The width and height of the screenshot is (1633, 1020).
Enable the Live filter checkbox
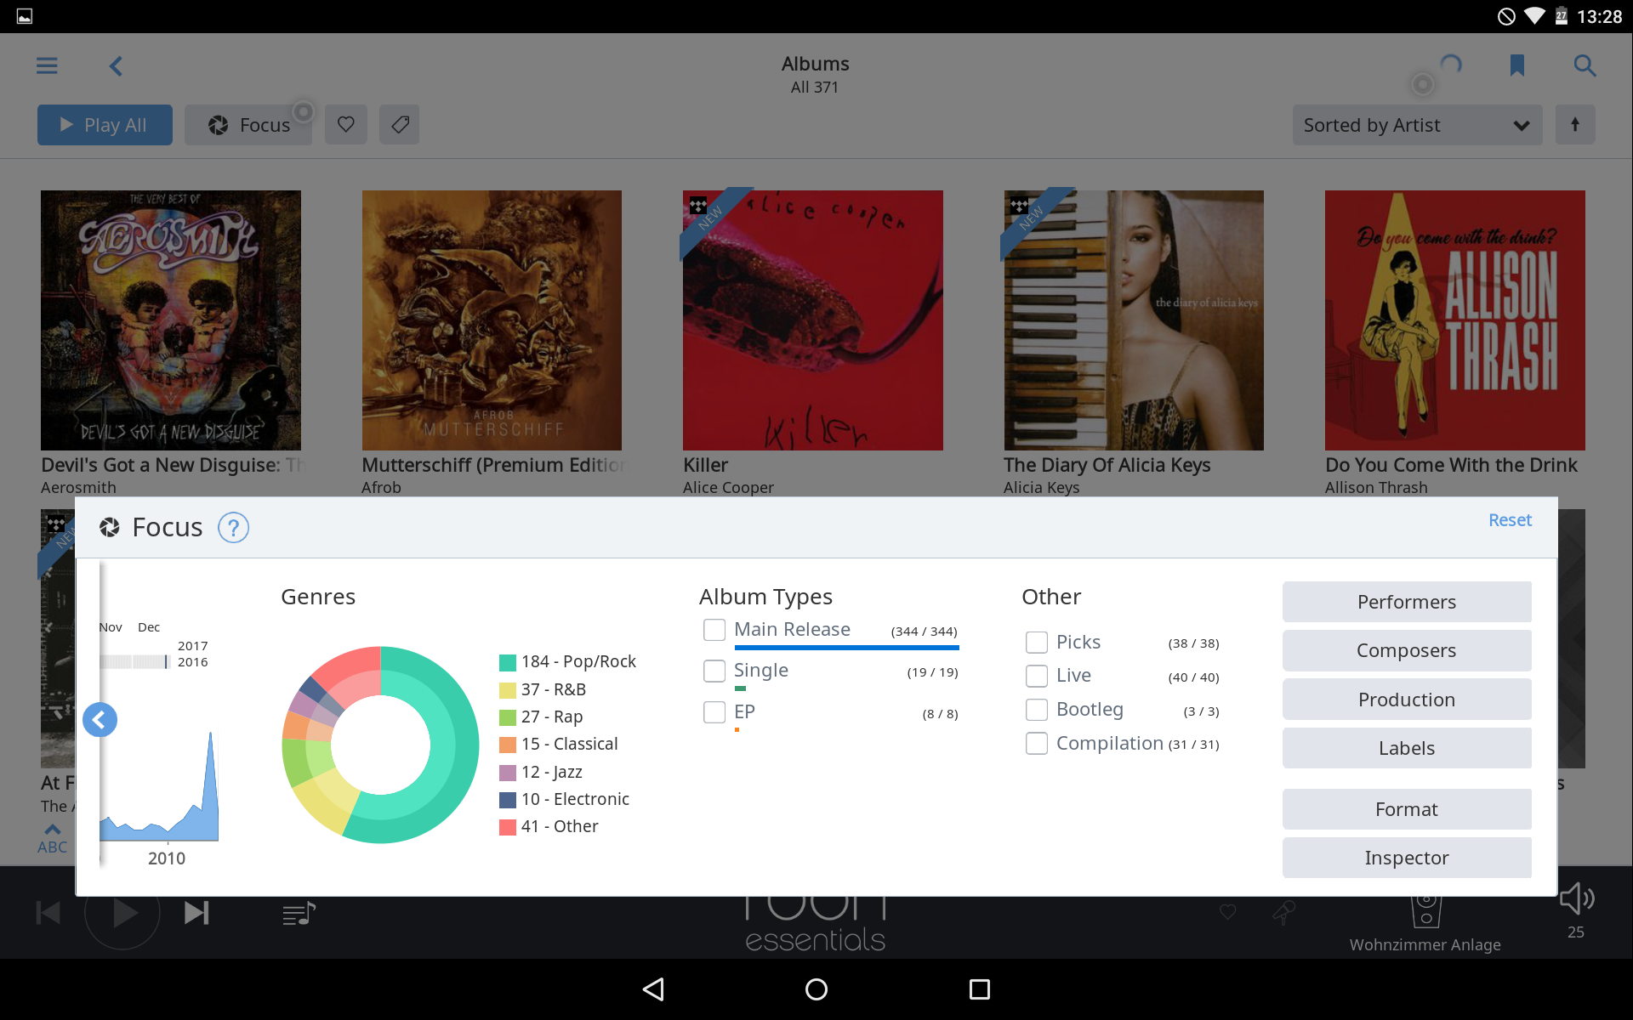point(1037,676)
